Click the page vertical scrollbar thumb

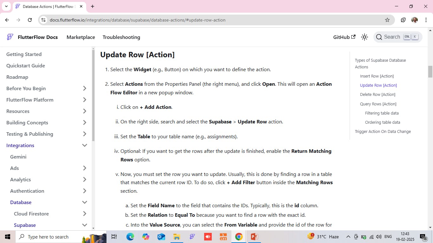click(x=430, y=72)
